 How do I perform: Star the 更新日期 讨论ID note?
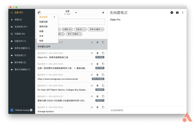tap(92, 96)
